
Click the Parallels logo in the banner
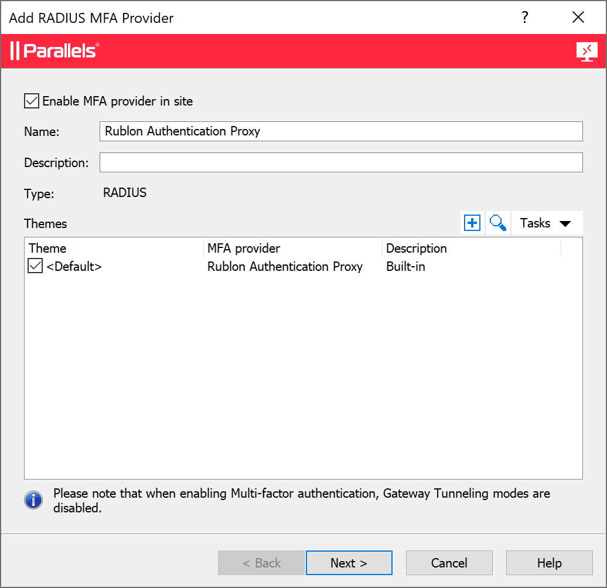[54, 51]
